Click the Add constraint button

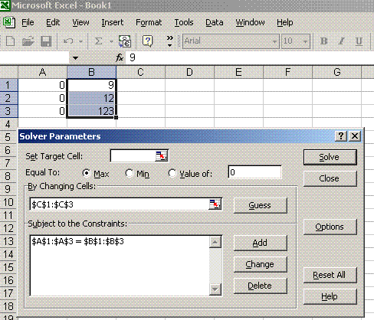pos(260,243)
